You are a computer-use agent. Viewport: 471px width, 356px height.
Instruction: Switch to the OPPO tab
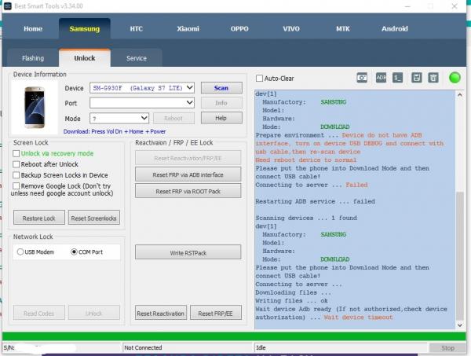pyautogui.click(x=239, y=29)
